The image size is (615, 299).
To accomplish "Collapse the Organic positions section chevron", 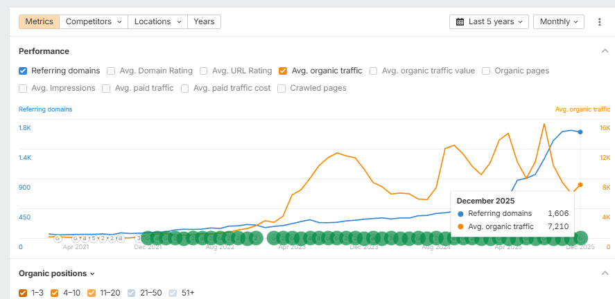I will coord(605,273).
